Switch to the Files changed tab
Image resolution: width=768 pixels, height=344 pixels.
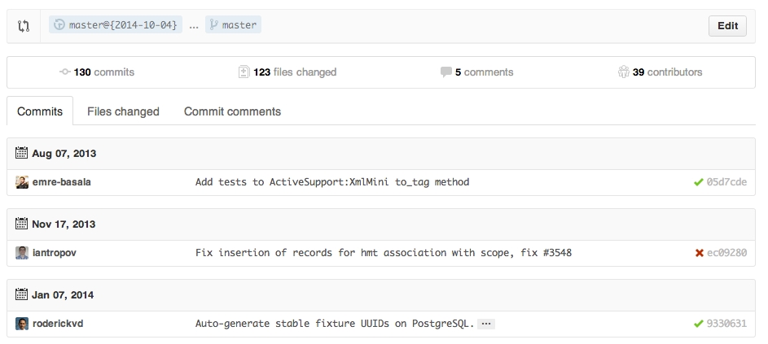(x=123, y=111)
